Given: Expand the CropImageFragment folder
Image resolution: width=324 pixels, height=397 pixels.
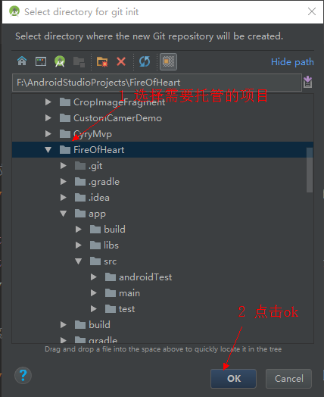Looking at the screenshot, I should [48, 102].
